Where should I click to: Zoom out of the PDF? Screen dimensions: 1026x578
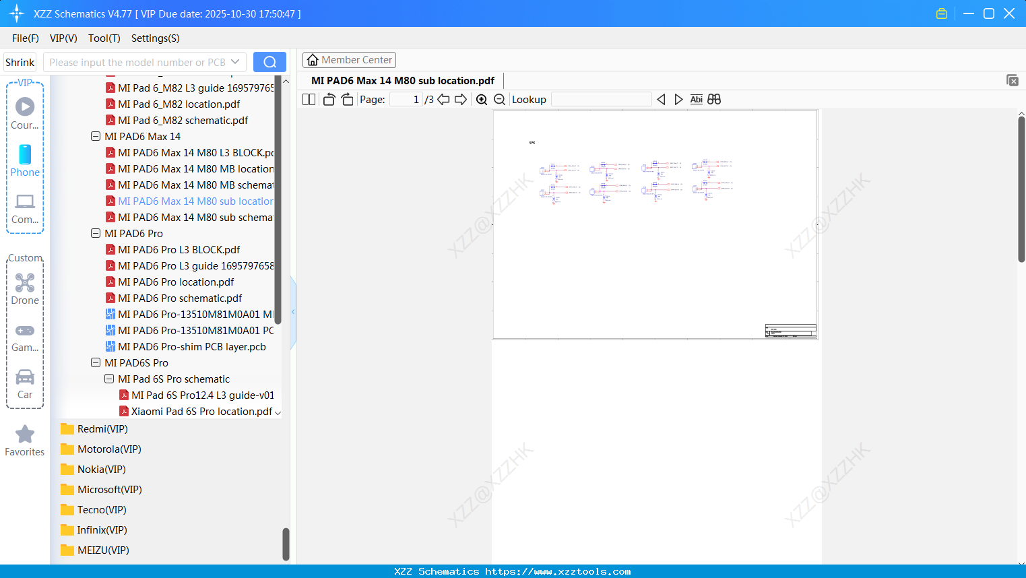coord(499,100)
